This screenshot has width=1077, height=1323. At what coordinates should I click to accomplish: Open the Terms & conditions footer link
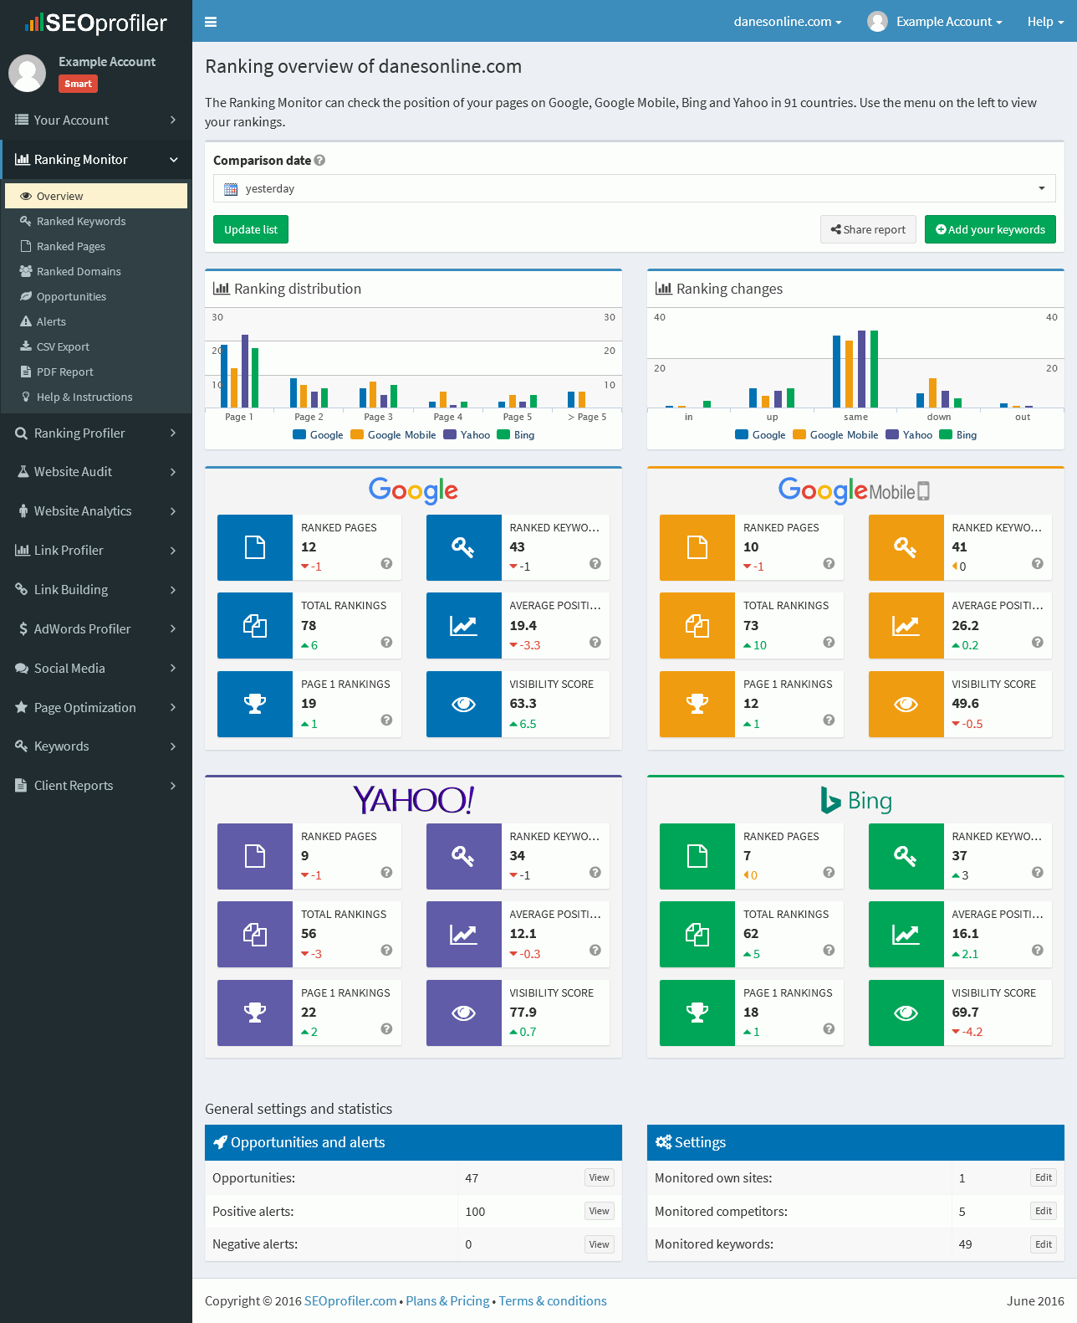point(553,1300)
